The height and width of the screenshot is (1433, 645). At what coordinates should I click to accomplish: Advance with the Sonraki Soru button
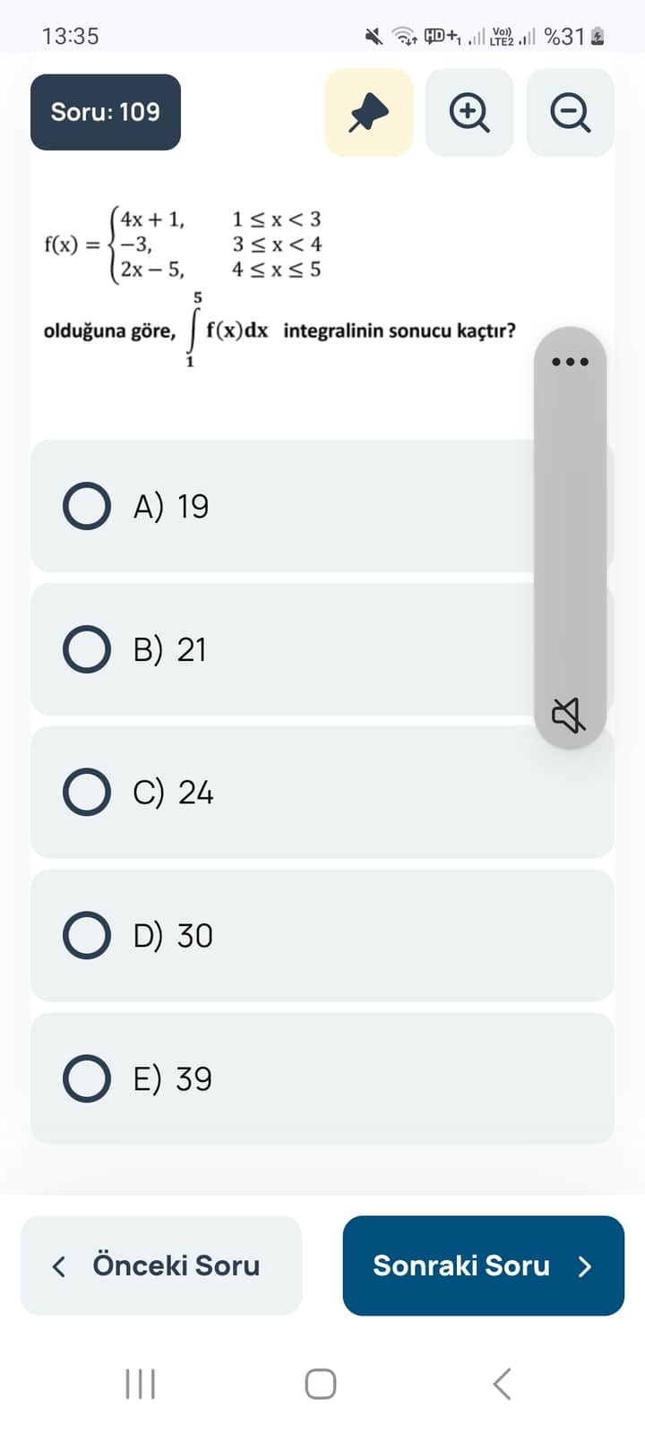coord(483,1266)
